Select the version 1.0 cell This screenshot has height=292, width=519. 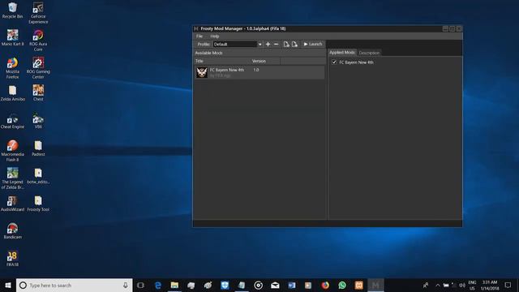click(x=256, y=70)
